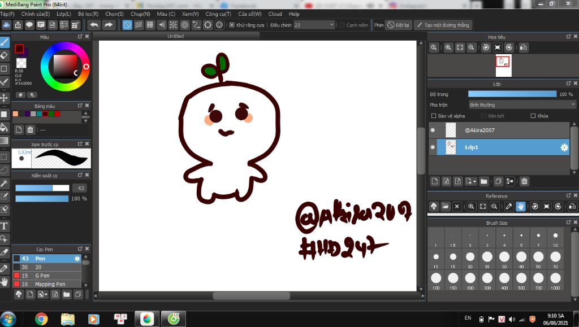Click the Độ trong opacity slider
The image size is (579, 327).
(512, 94)
